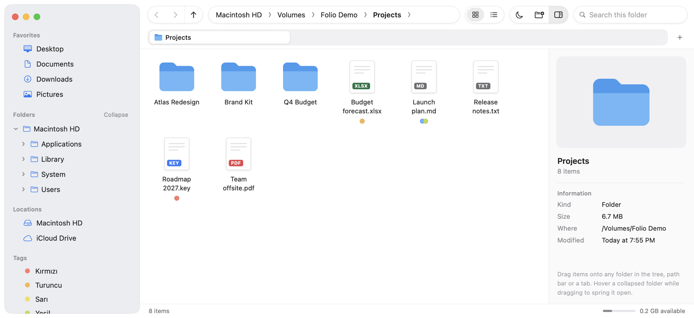This screenshot has height=318, width=694.
Task: Select the Applications folder tree row
Action: [x=72, y=144]
